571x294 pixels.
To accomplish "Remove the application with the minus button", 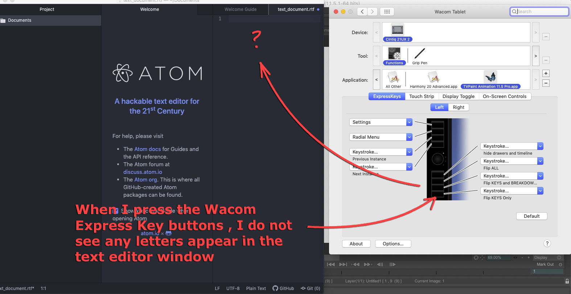I will pyautogui.click(x=546, y=83).
